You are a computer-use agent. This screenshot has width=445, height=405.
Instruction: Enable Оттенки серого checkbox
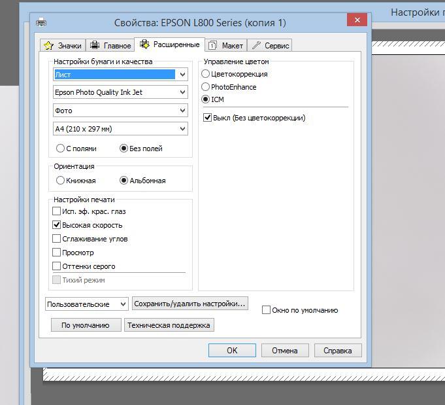tap(56, 266)
